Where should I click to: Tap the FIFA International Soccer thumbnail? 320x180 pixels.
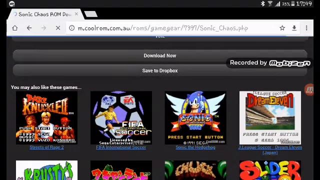(121, 118)
